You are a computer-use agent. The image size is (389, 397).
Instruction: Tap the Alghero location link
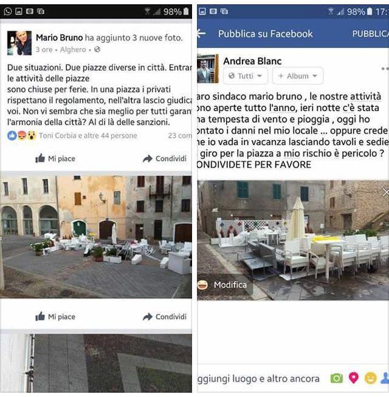(73, 50)
